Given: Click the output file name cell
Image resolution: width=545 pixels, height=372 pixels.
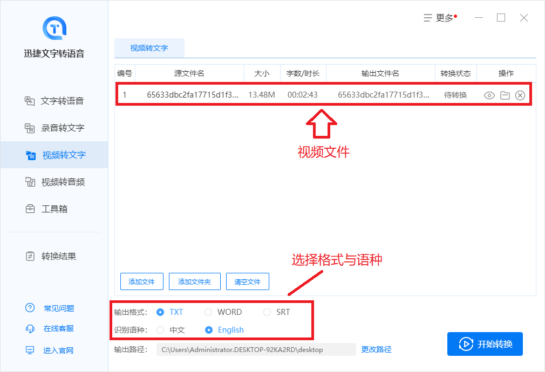Looking at the screenshot, I should (383, 95).
